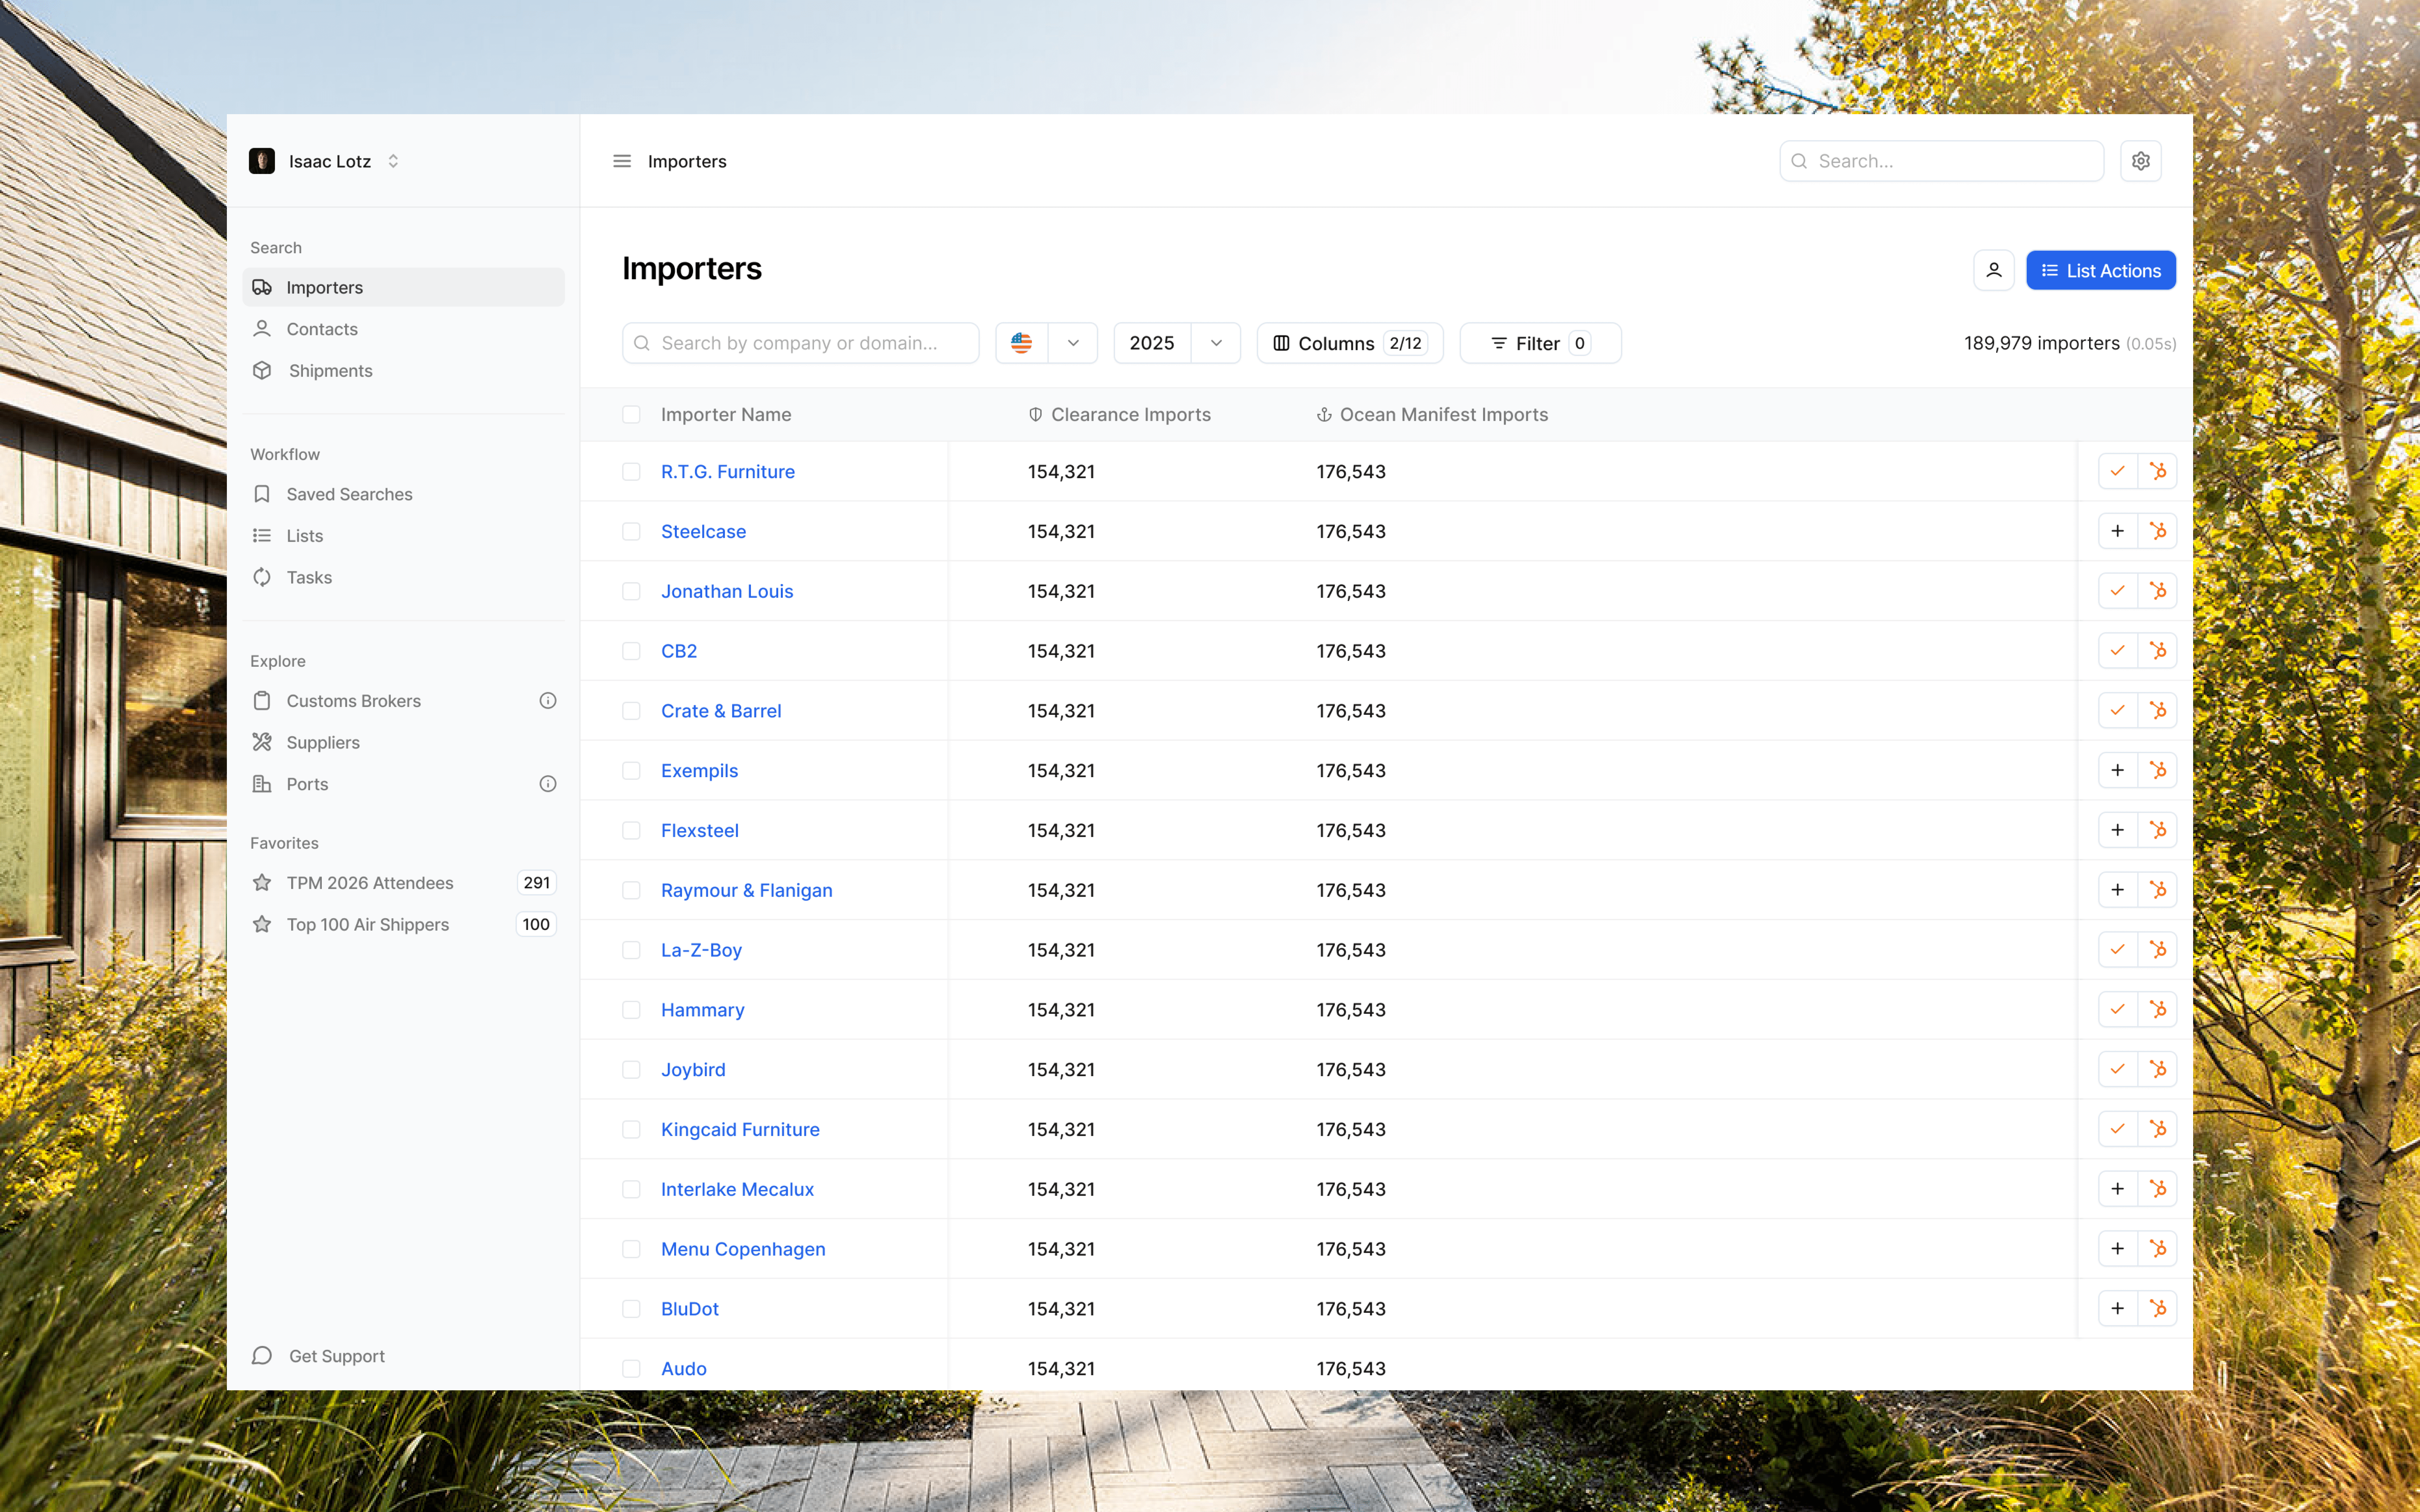This screenshot has height=1512, width=2420.
Task: Open the Kingcaid Furniture importer link
Action: click(x=740, y=1129)
